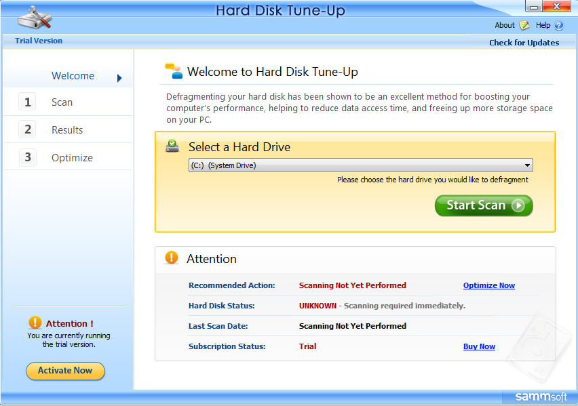This screenshot has width=578, height=406.
Task: Click Check for Updates
Action: pyautogui.click(x=524, y=43)
